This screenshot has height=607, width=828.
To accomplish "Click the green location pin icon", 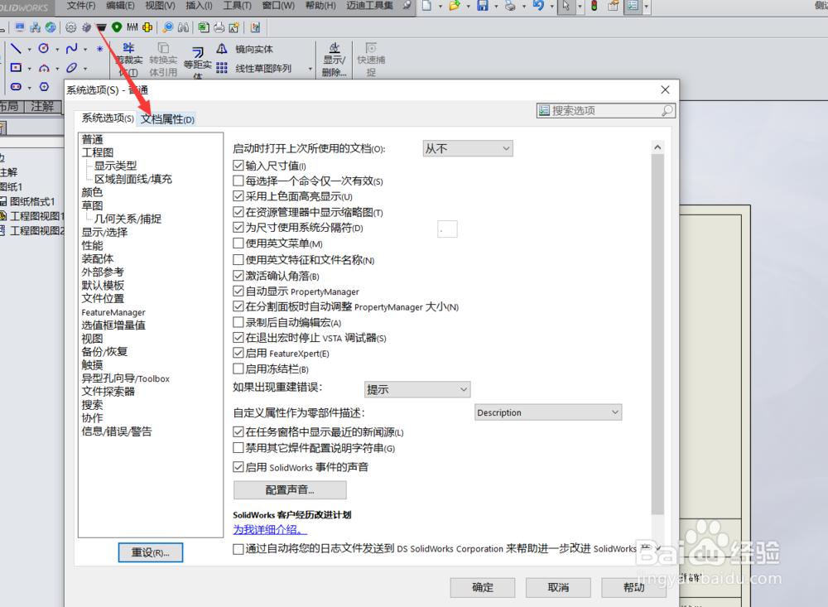I will point(117,27).
